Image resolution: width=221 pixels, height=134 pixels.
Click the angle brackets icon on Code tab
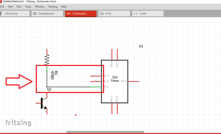[135, 13]
